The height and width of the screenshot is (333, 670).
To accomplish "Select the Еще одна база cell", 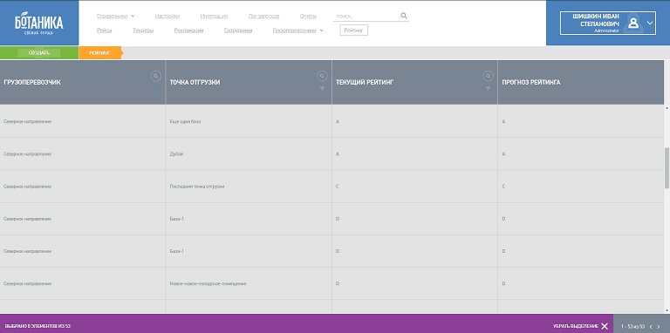I will [249, 121].
